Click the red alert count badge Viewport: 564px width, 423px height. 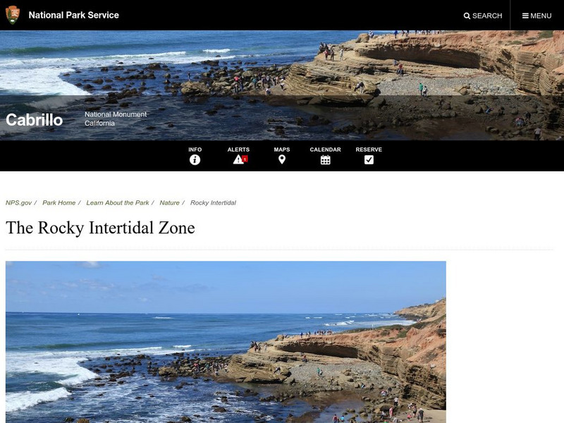point(245,159)
